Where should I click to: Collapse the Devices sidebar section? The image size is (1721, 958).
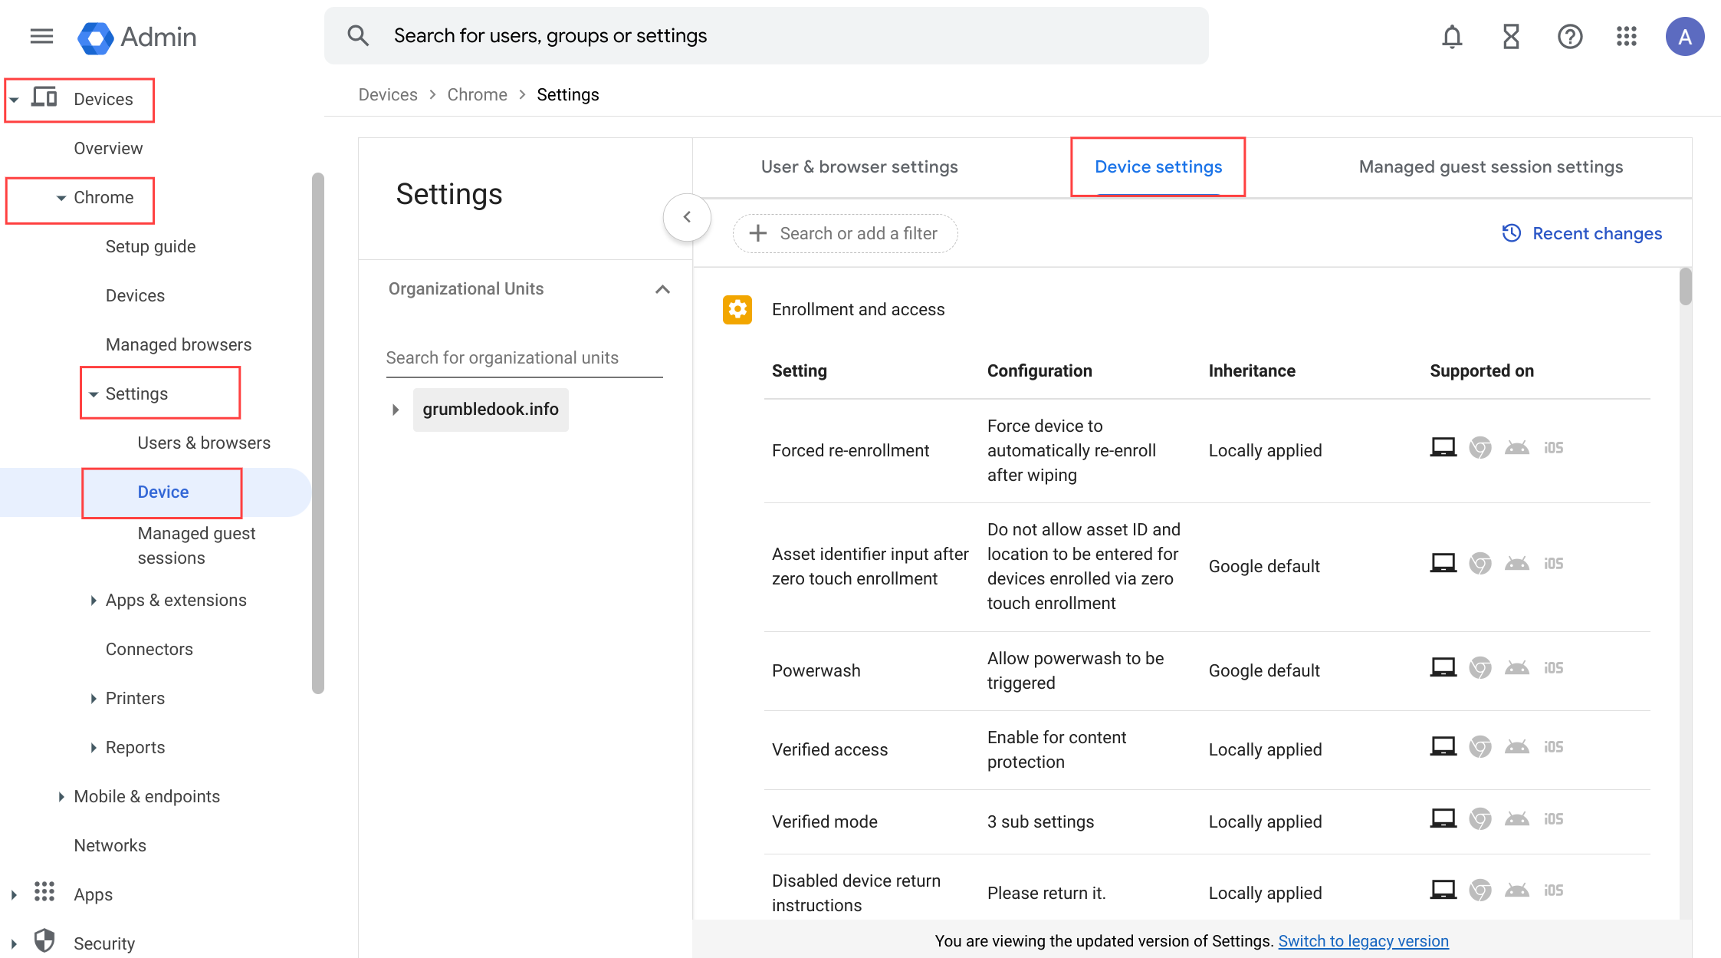coord(14,100)
